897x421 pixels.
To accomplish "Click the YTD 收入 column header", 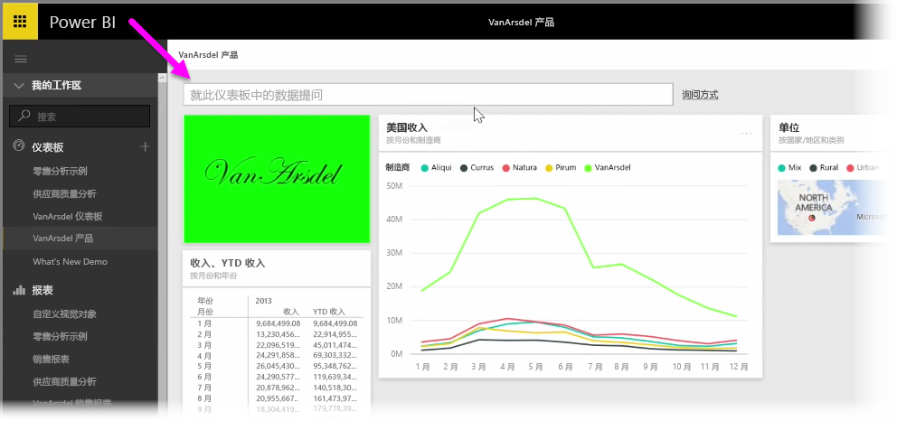I will click(329, 312).
